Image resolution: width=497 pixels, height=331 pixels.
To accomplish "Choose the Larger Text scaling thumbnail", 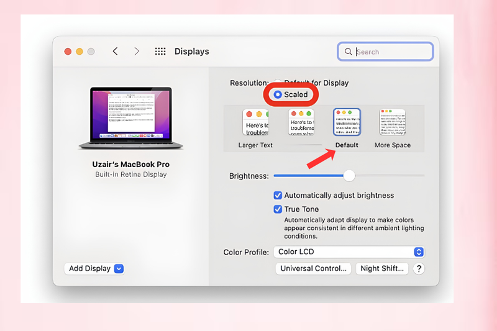I will pyautogui.click(x=255, y=122).
